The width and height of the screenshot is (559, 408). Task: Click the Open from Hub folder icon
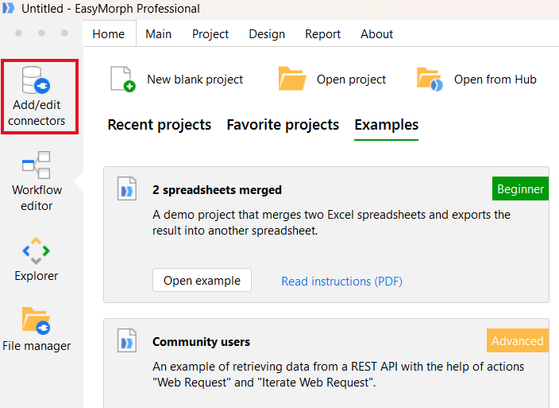click(x=430, y=79)
